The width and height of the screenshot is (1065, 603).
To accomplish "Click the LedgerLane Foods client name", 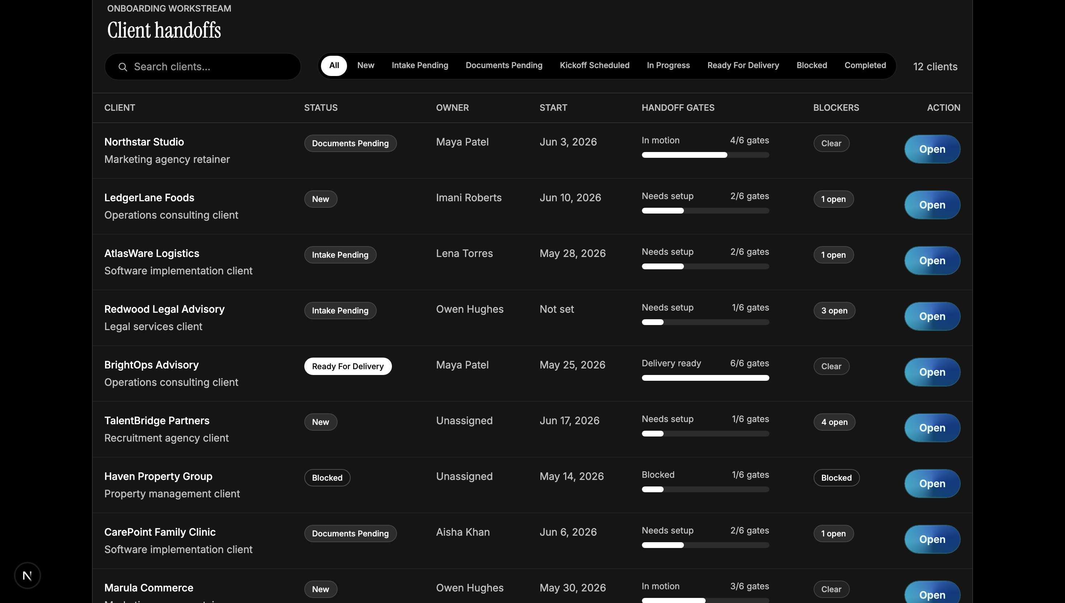I will click(149, 198).
